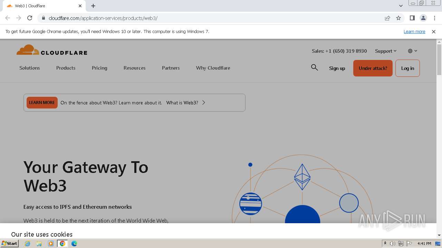Open the Solutions menu

[x=30, y=68]
